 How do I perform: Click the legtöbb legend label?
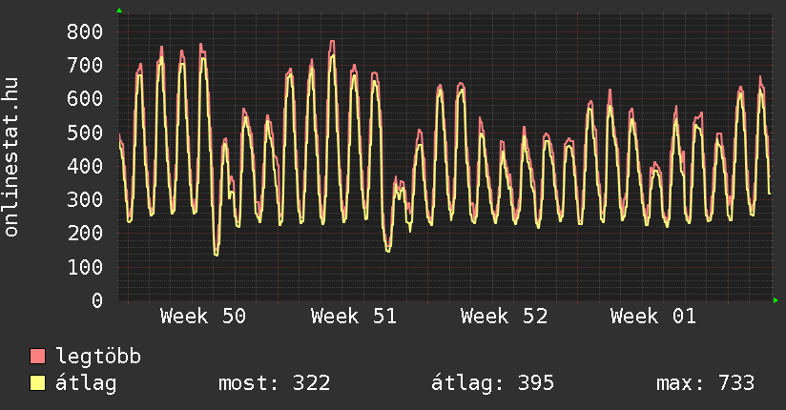coord(98,357)
